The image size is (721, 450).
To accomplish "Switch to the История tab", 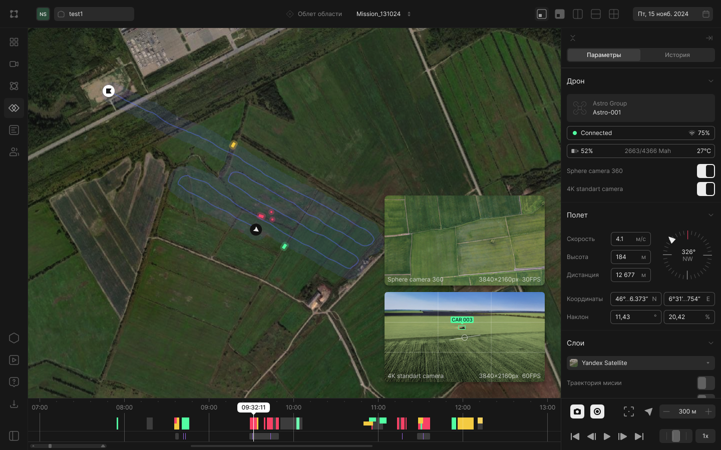I will tap(677, 55).
